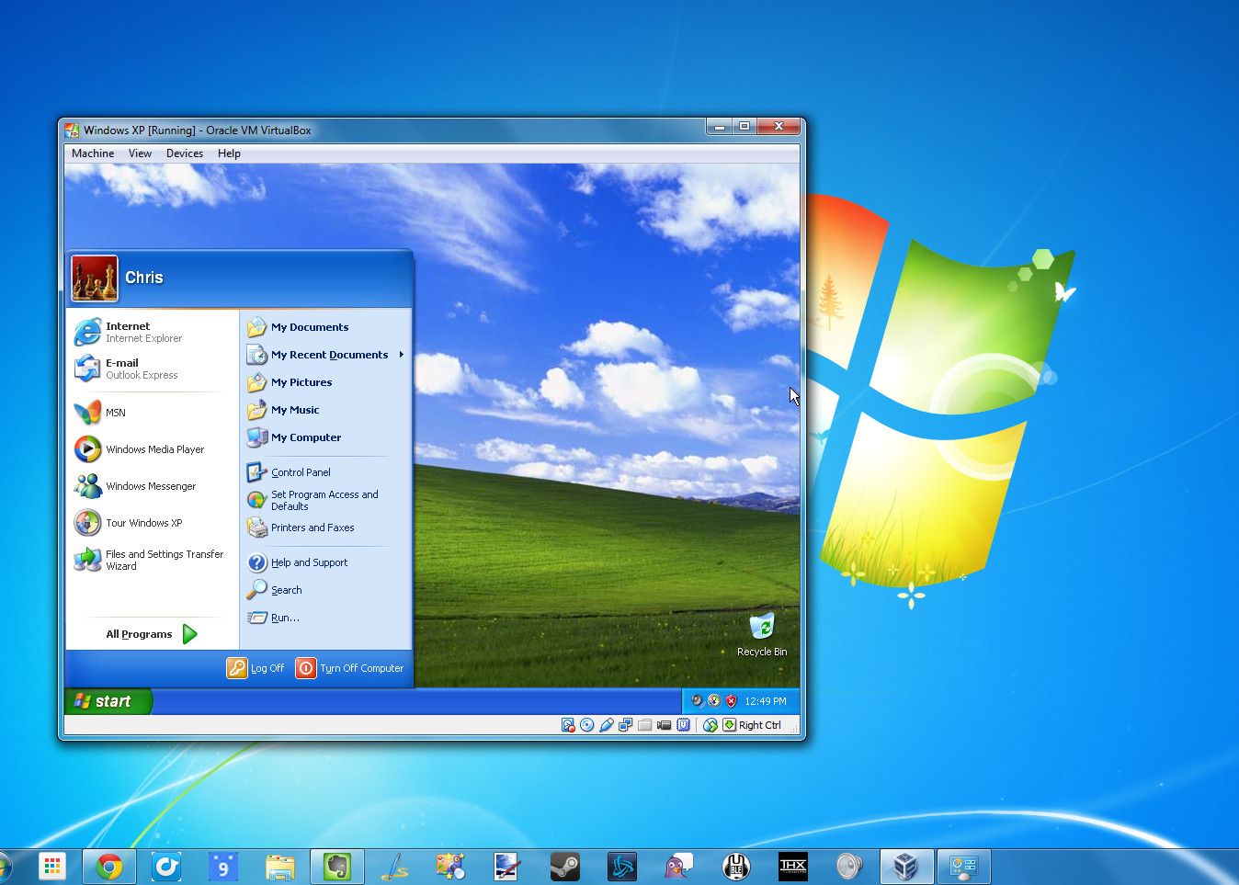Screen dimensions: 1239x885
Task: Click the network adapters icon in VirtualBox status bar
Action: tap(626, 725)
